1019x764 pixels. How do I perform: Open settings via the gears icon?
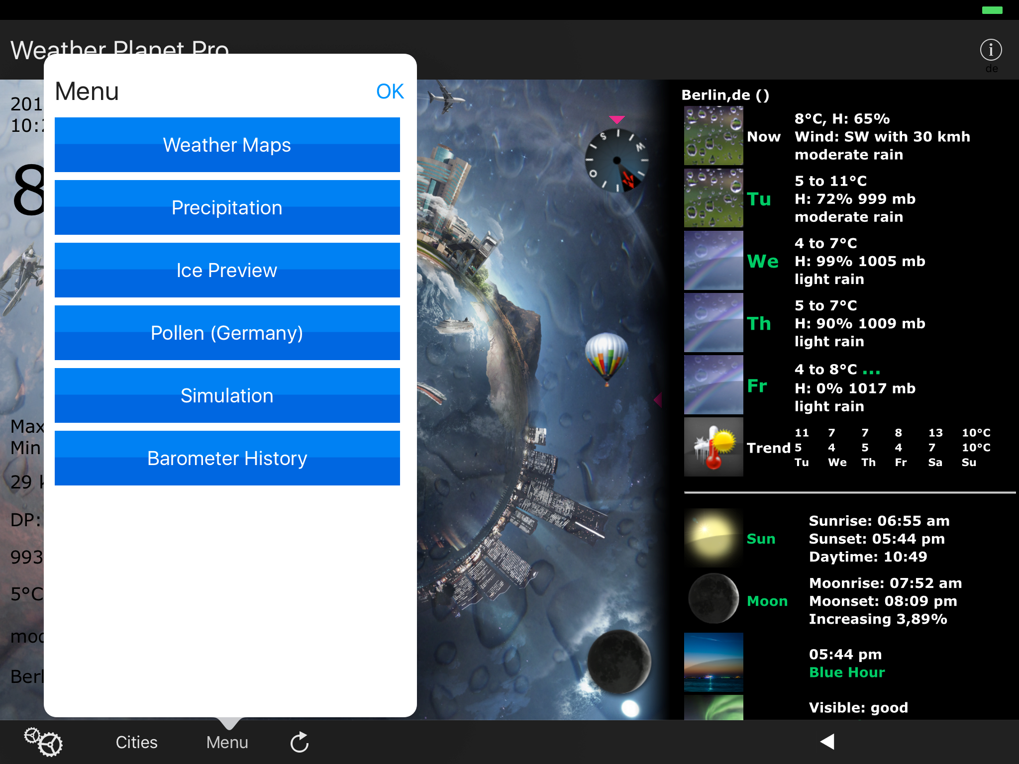43,742
